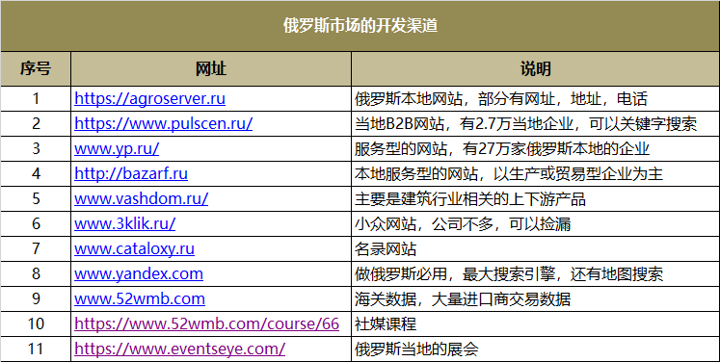
Task: Open the https://agroserver.ru link
Action: [x=149, y=98]
